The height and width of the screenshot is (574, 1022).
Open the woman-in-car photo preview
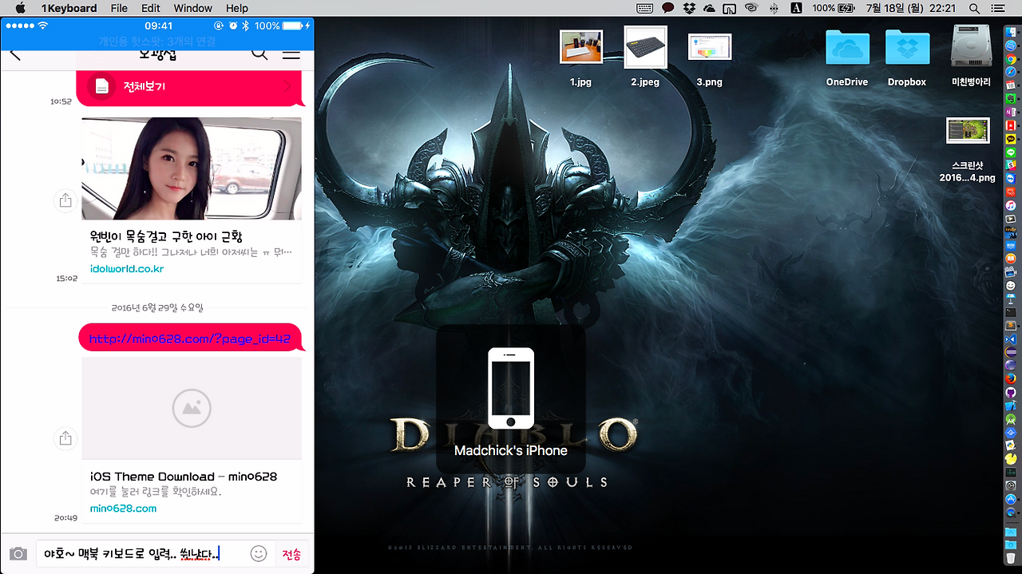tap(192, 168)
